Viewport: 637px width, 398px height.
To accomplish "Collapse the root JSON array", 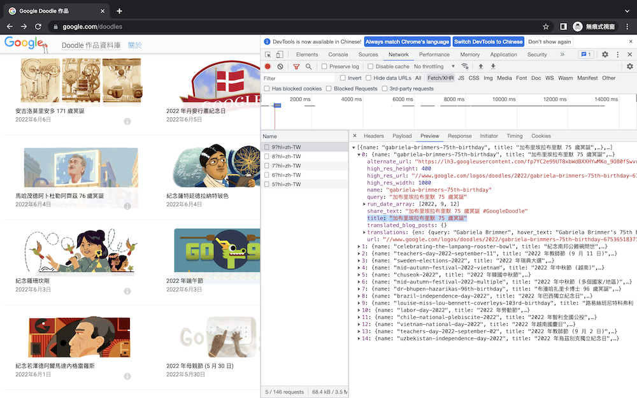I will pyautogui.click(x=354, y=148).
